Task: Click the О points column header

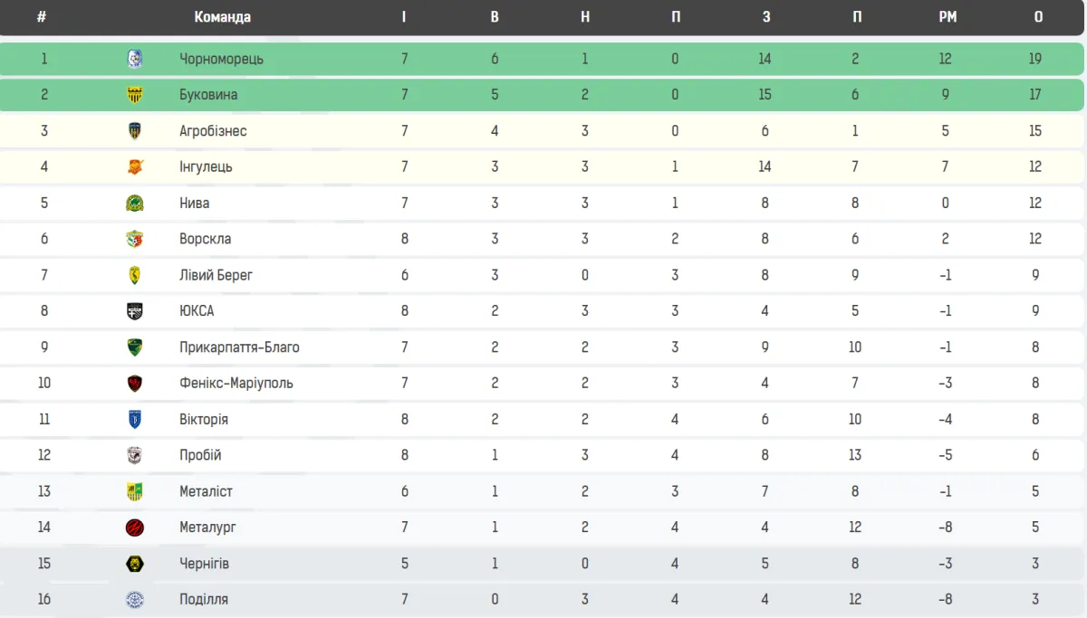Action: (1038, 17)
